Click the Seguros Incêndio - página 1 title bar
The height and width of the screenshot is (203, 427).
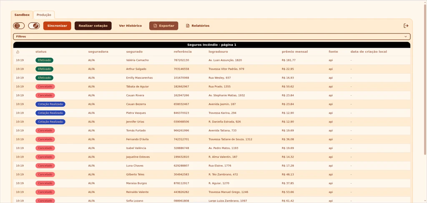point(211,45)
